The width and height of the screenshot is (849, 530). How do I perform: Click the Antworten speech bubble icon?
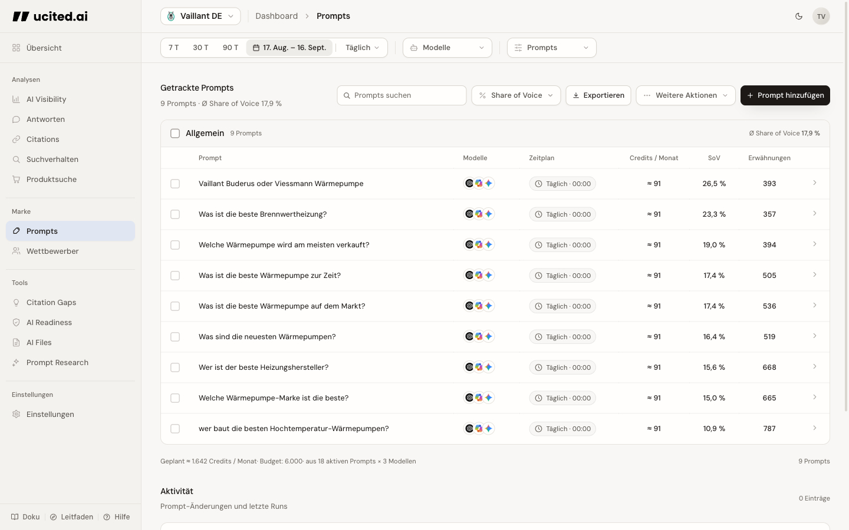click(x=16, y=120)
